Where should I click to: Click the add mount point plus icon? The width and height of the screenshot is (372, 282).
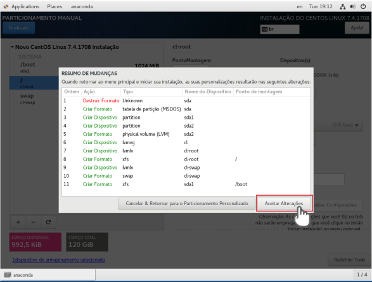pos(18,222)
